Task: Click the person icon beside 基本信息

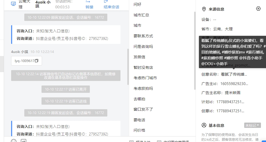Action: pos(204,125)
